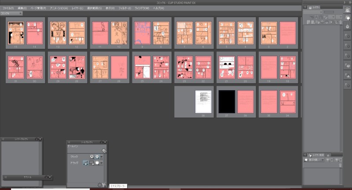Select page 9 thumbnail

(142, 33)
